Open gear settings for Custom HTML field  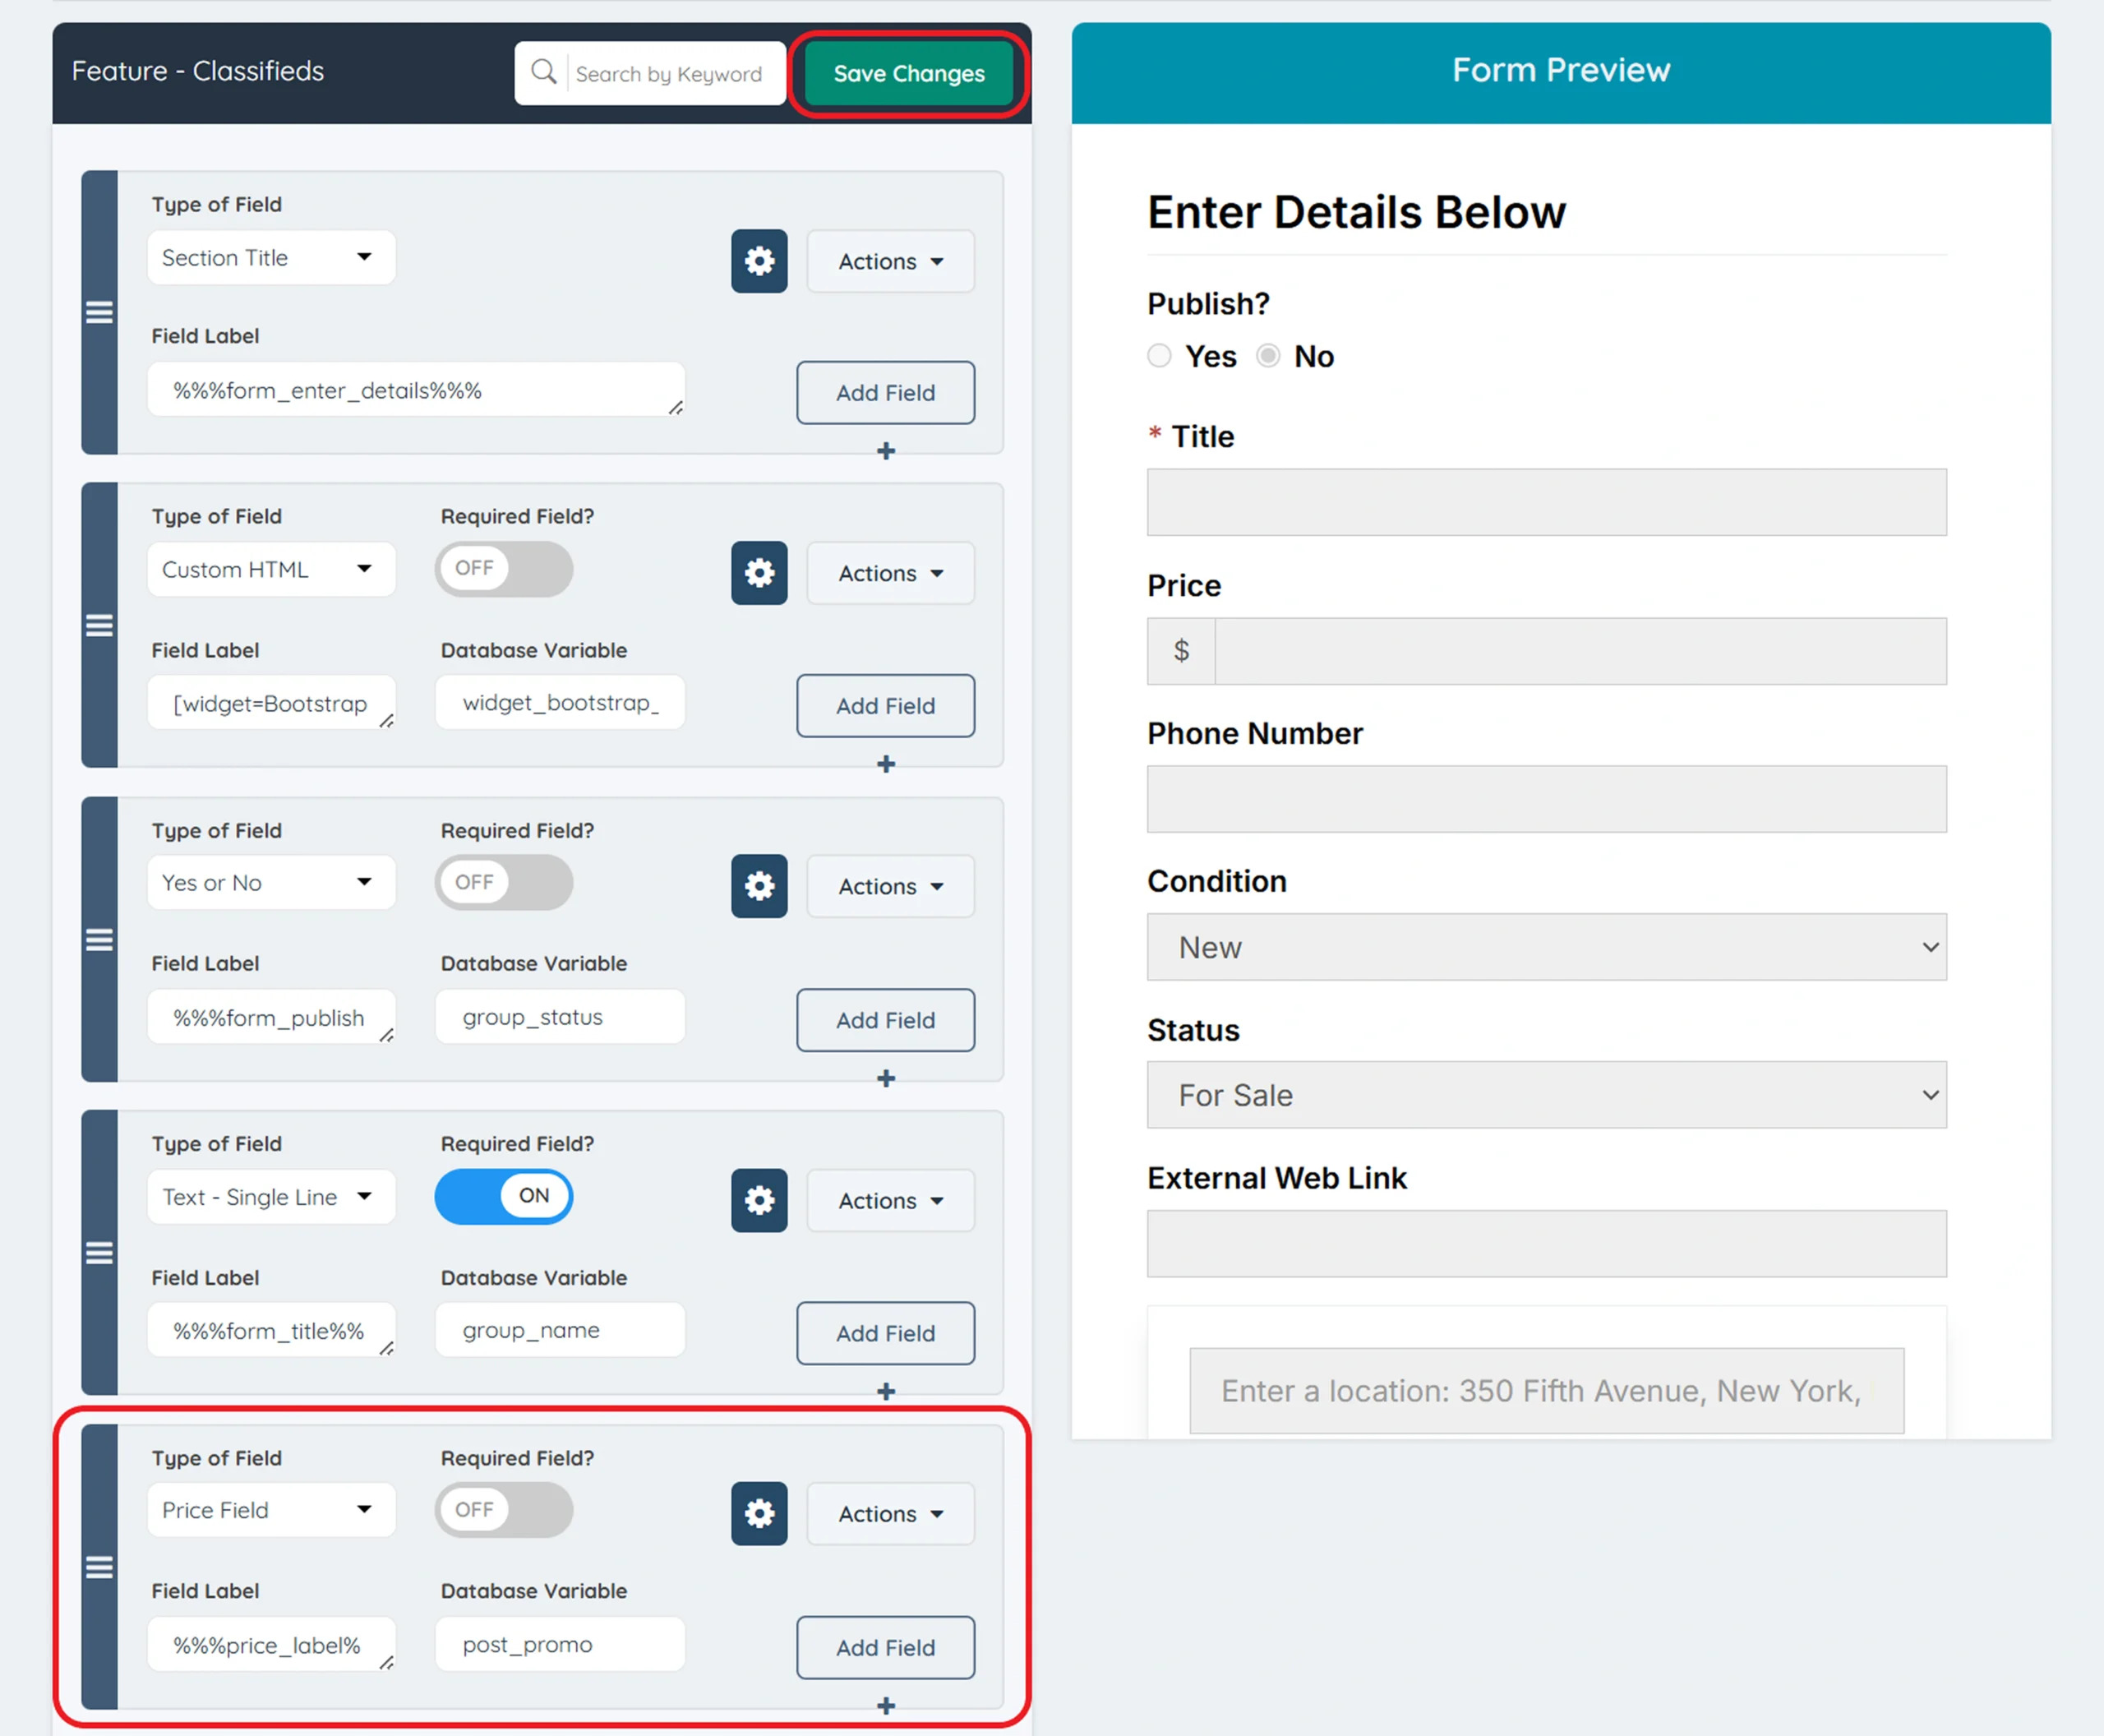tap(759, 573)
